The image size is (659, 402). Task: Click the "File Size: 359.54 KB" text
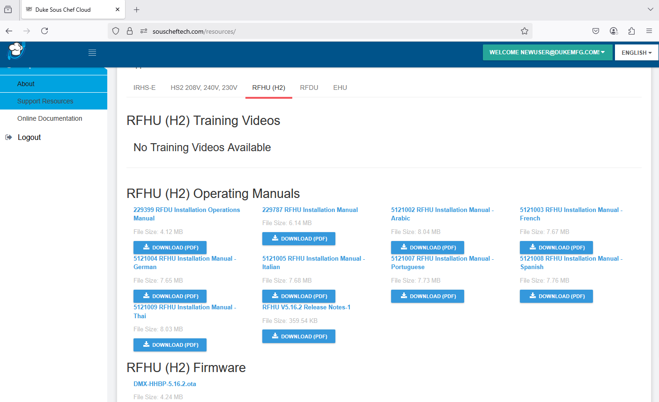[290, 321]
